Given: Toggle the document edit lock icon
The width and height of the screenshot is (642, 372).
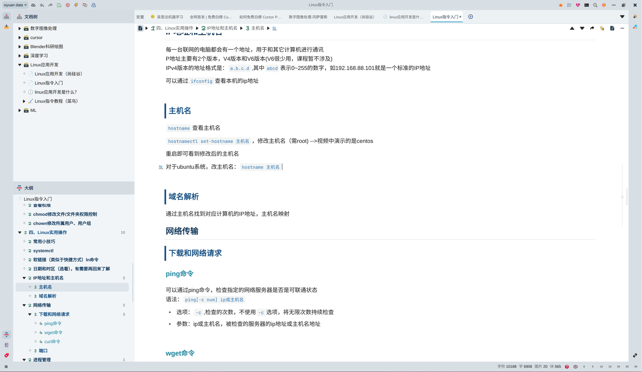Looking at the screenshot, I should [x=602, y=28].
